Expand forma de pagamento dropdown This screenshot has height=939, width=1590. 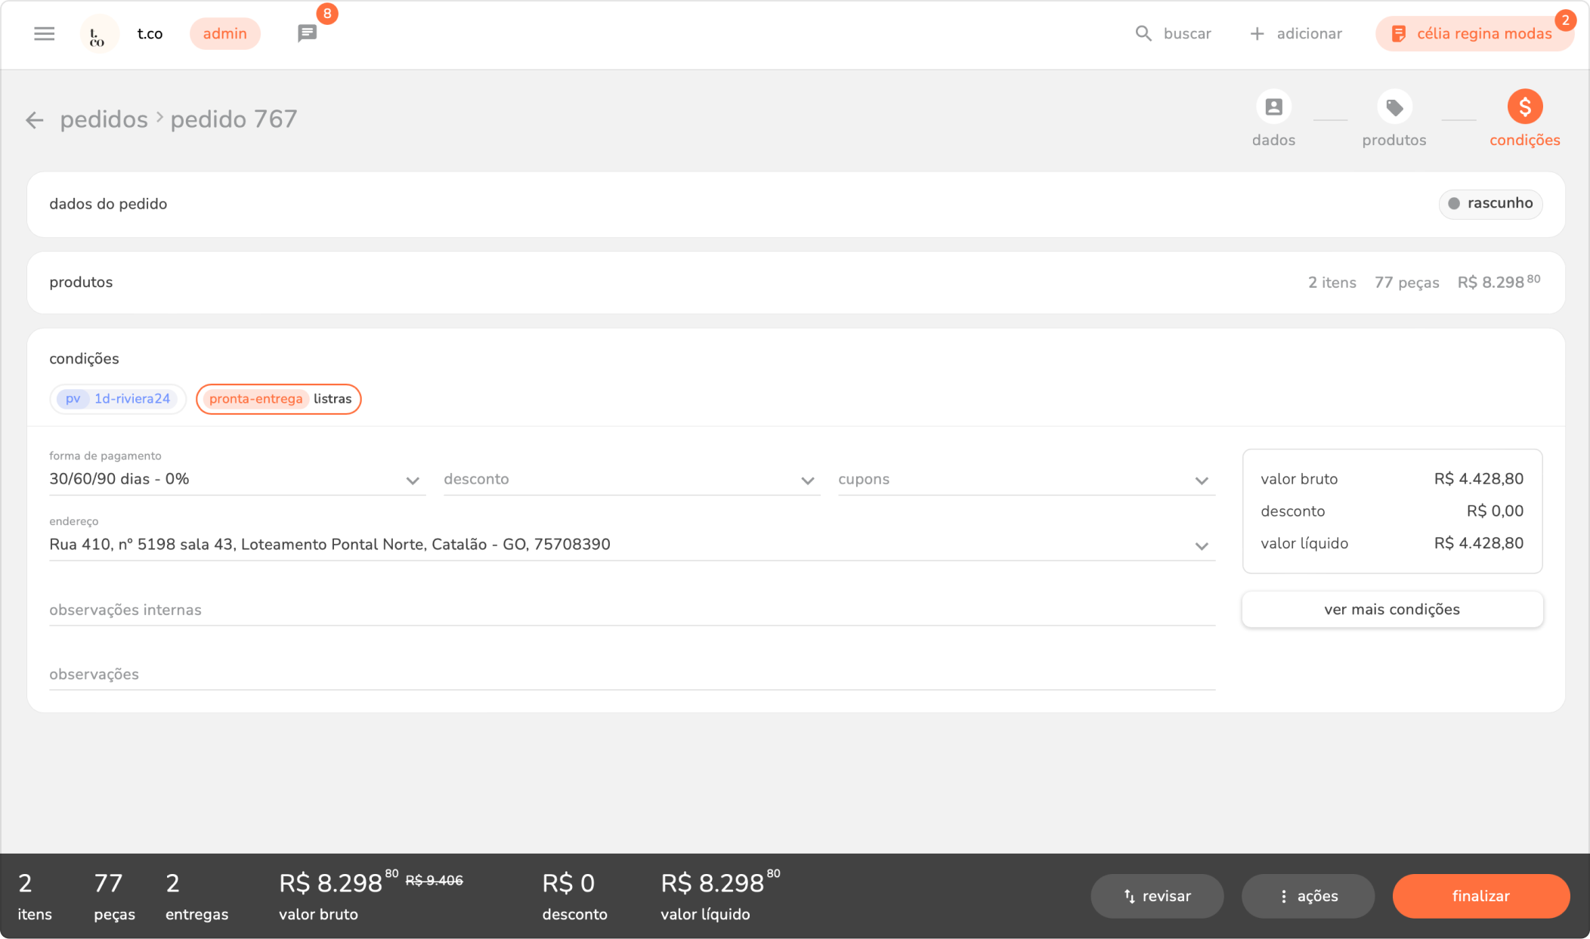pos(412,480)
